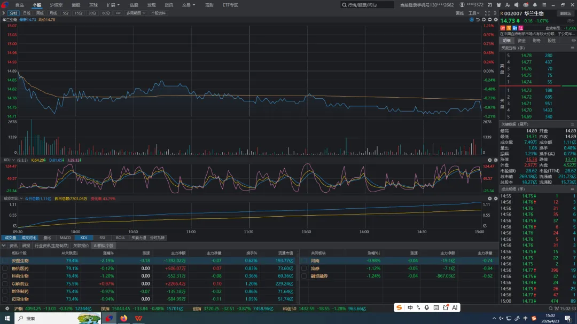Switch to the 自选 menu tab
This screenshot has width=577, height=324.
tap(20, 5)
